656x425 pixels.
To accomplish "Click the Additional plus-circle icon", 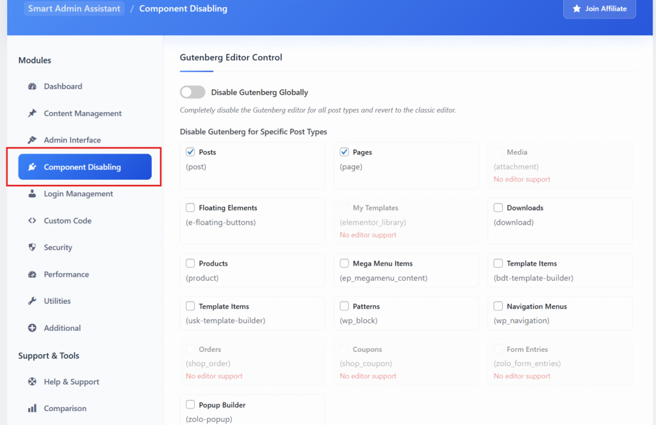I will 32,328.
